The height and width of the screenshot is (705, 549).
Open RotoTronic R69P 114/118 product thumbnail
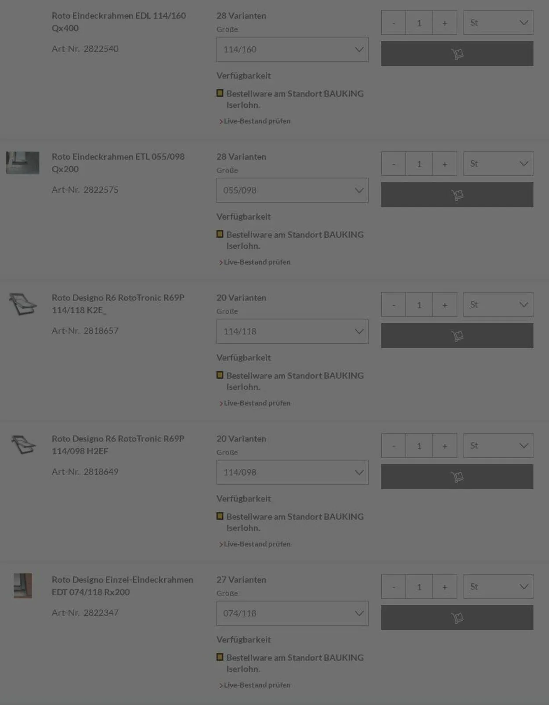click(22, 304)
